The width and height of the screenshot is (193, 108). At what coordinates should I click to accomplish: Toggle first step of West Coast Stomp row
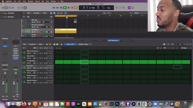click(59, 52)
